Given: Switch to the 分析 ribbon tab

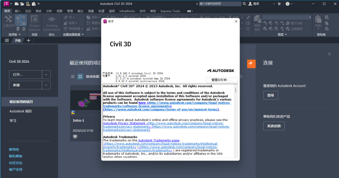Looking at the screenshot, I should 49,11.
